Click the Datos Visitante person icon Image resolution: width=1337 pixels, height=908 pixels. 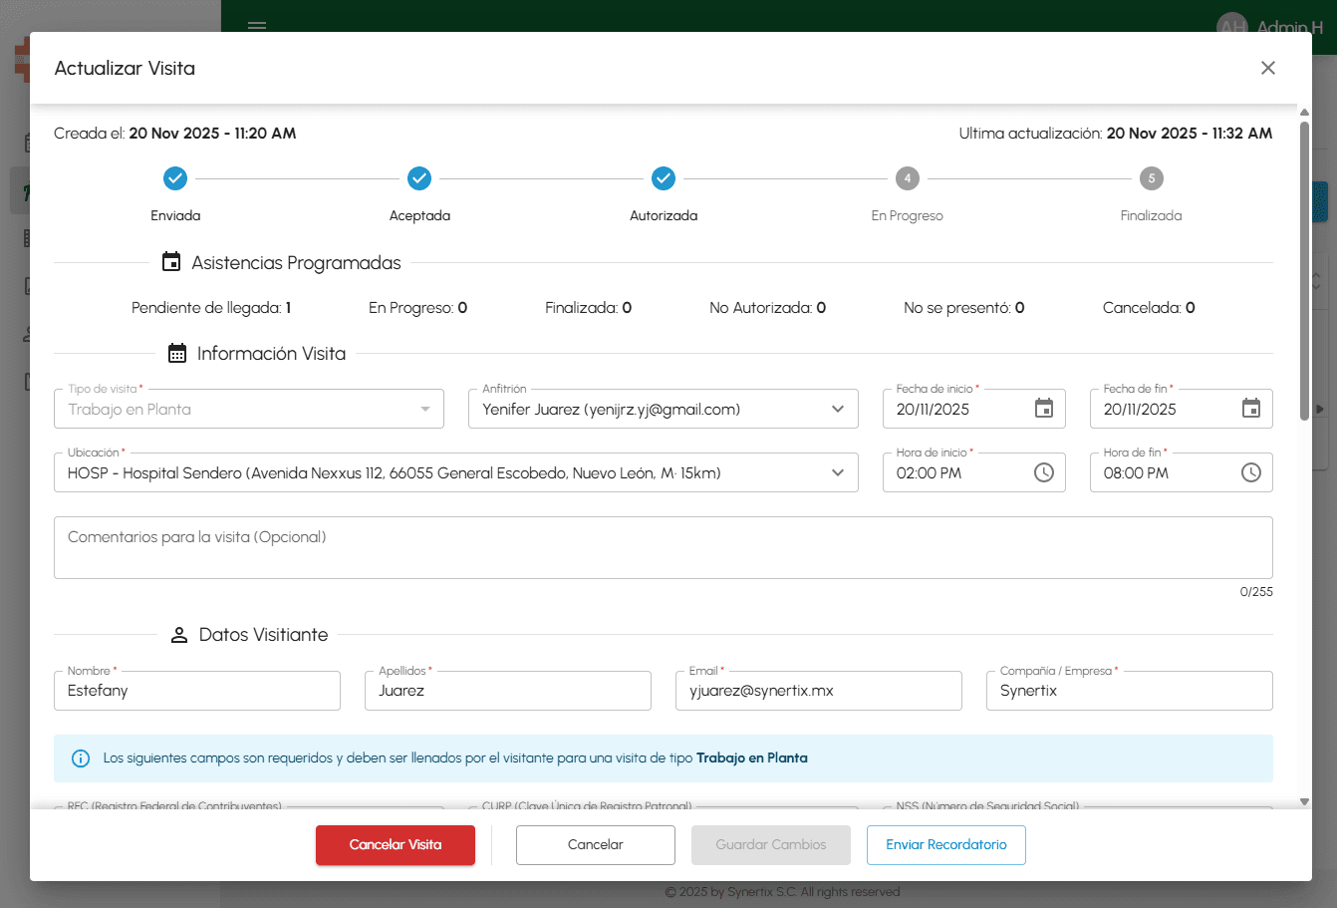click(179, 635)
